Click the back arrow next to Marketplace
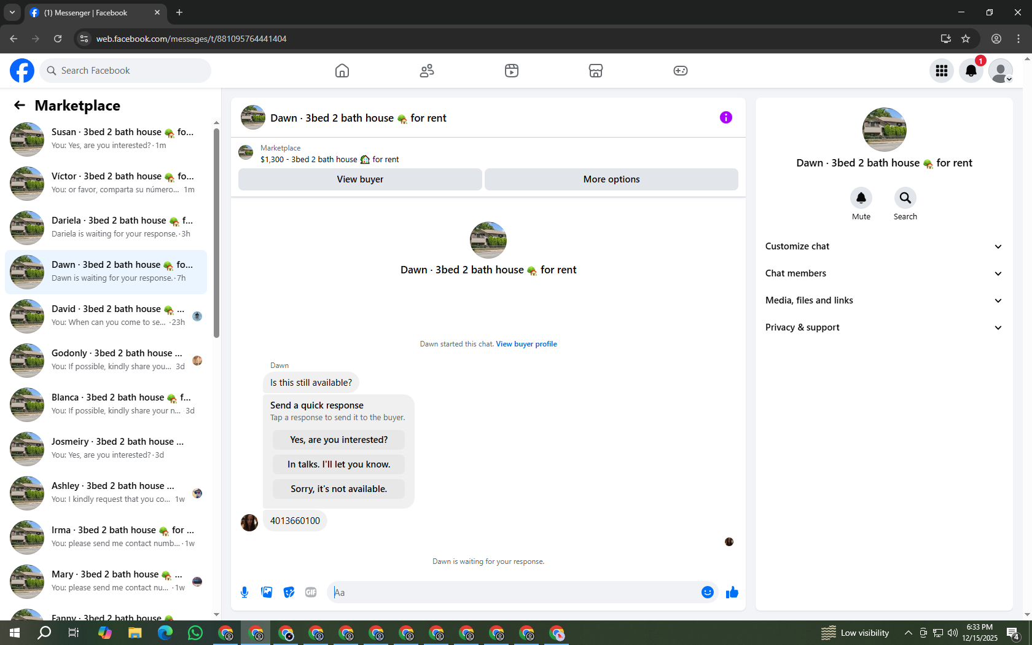1032x645 pixels. pyautogui.click(x=20, y=106)
